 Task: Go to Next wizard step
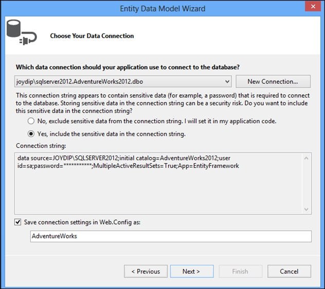(192, 271)
